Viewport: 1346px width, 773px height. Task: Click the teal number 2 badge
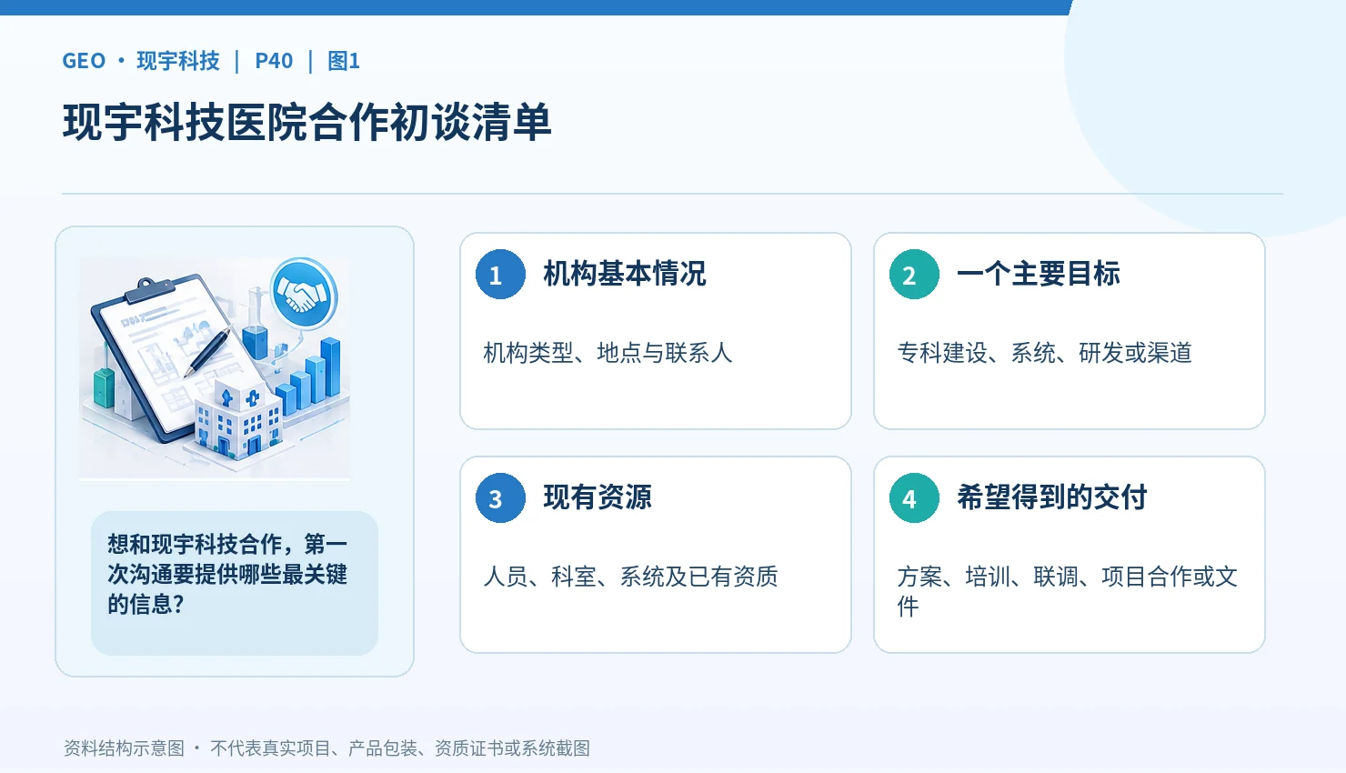click(x=914, y=274)
